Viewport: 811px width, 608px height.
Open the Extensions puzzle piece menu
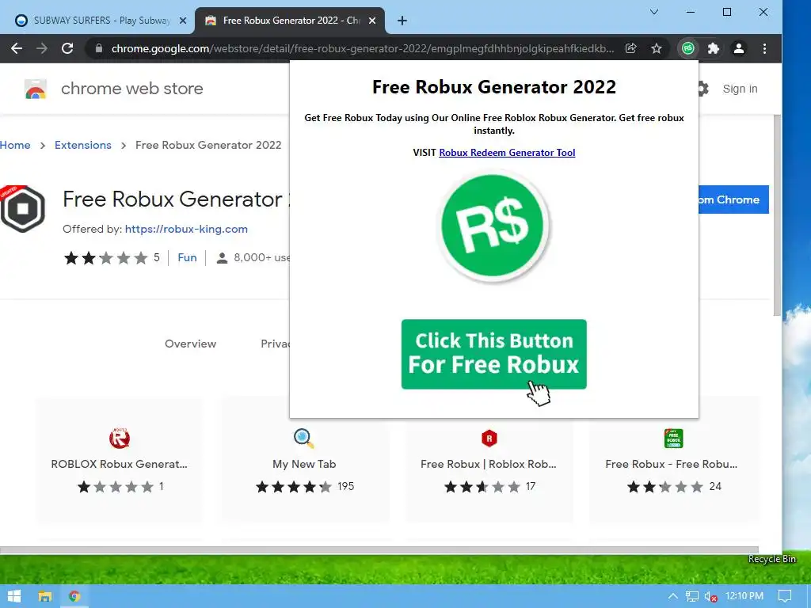click(x=714, y=48)
